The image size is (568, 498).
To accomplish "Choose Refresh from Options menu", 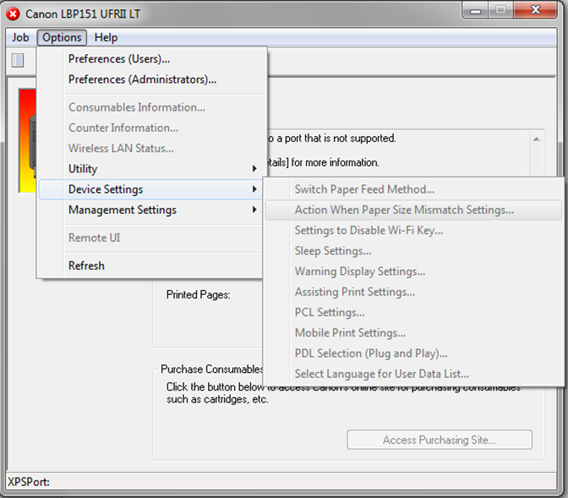I will click(150, 265).
